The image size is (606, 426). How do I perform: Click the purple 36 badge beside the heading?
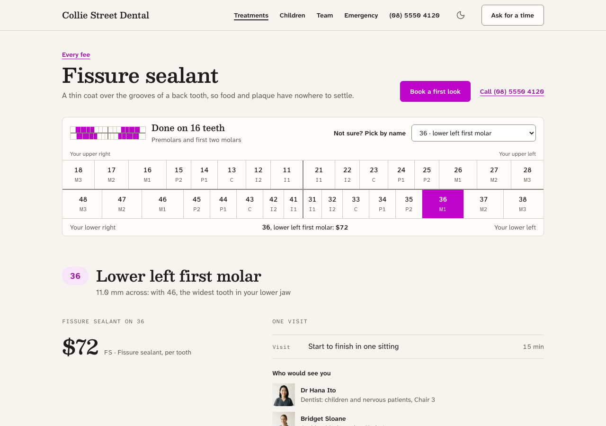coord(75,276)
